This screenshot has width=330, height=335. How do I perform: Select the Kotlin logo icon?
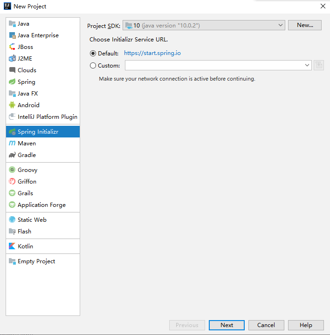point(12,246)
